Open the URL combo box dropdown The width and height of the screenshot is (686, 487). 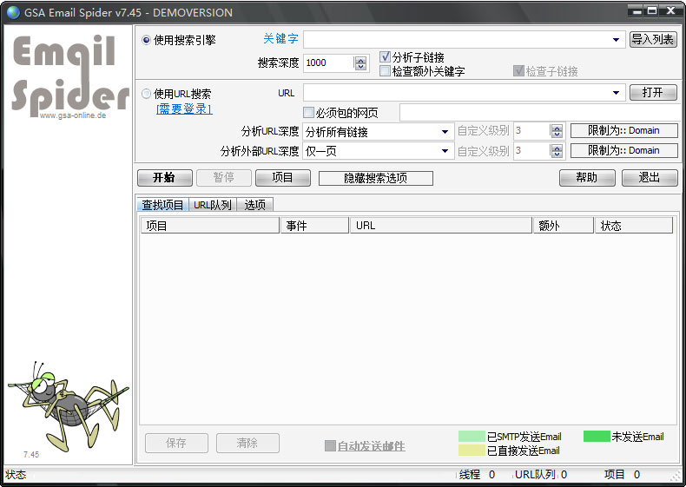(x=616, y=93)
